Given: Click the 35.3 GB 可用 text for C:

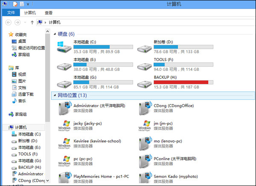Looking at the screenshot, I should pos(85,52).
